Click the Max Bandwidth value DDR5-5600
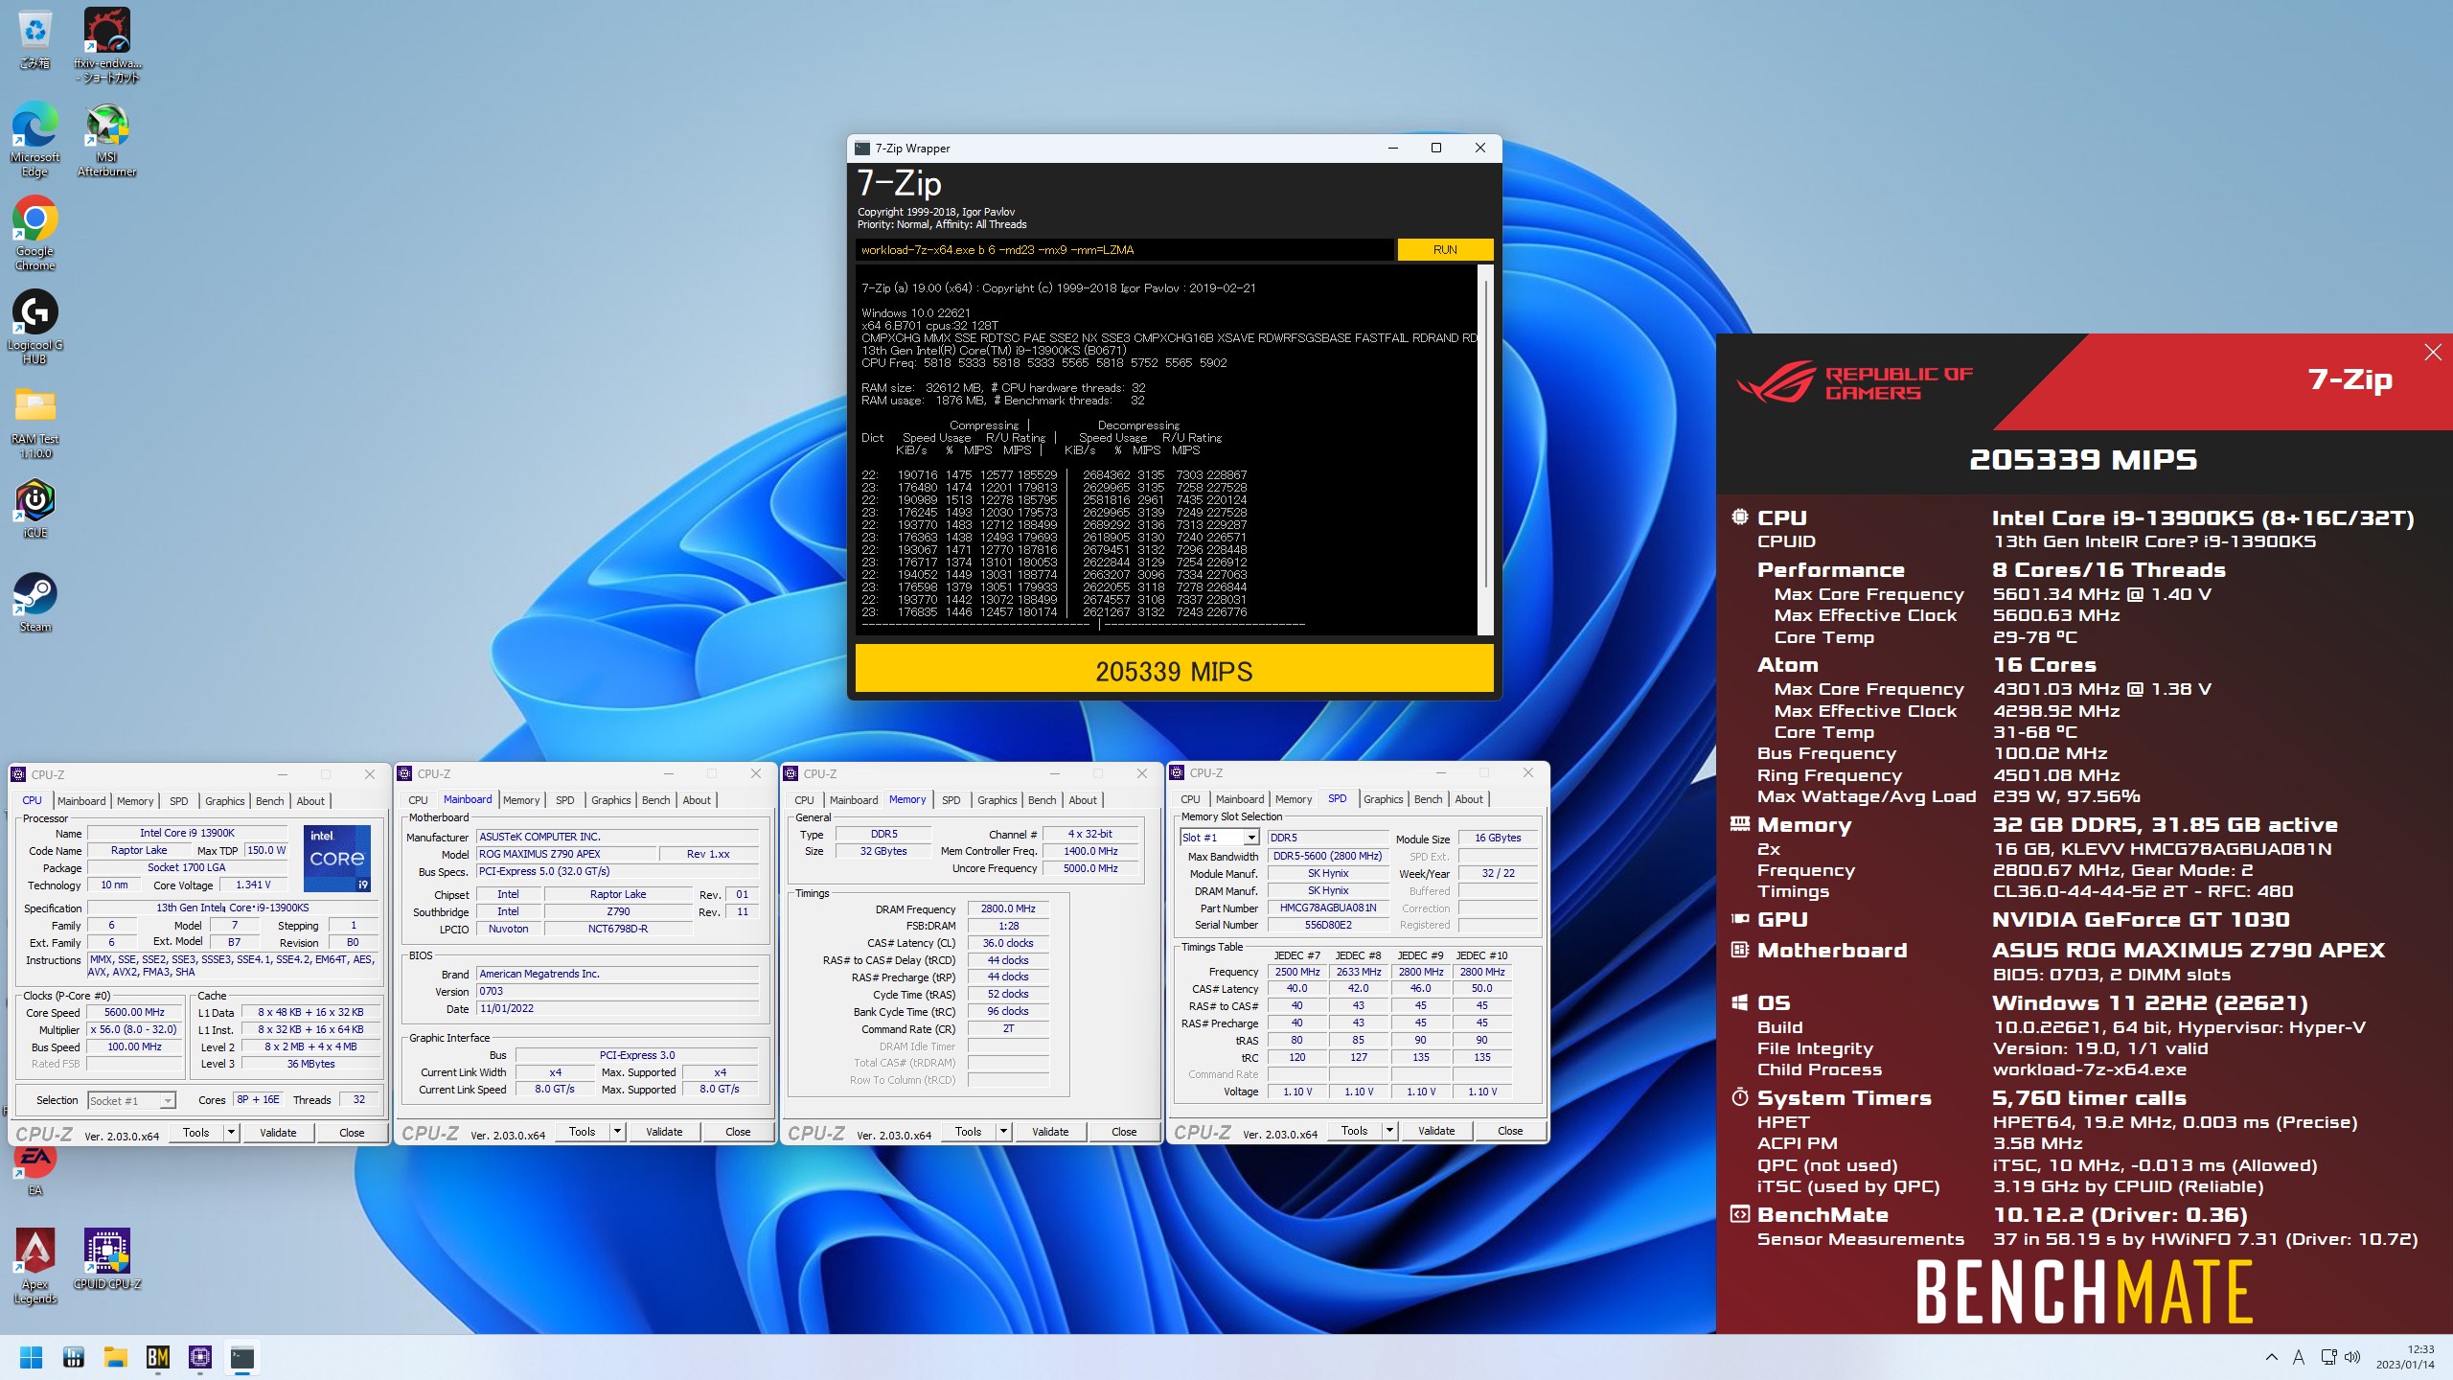Screen dimensions: 2453x1380 coord(1328,857)
